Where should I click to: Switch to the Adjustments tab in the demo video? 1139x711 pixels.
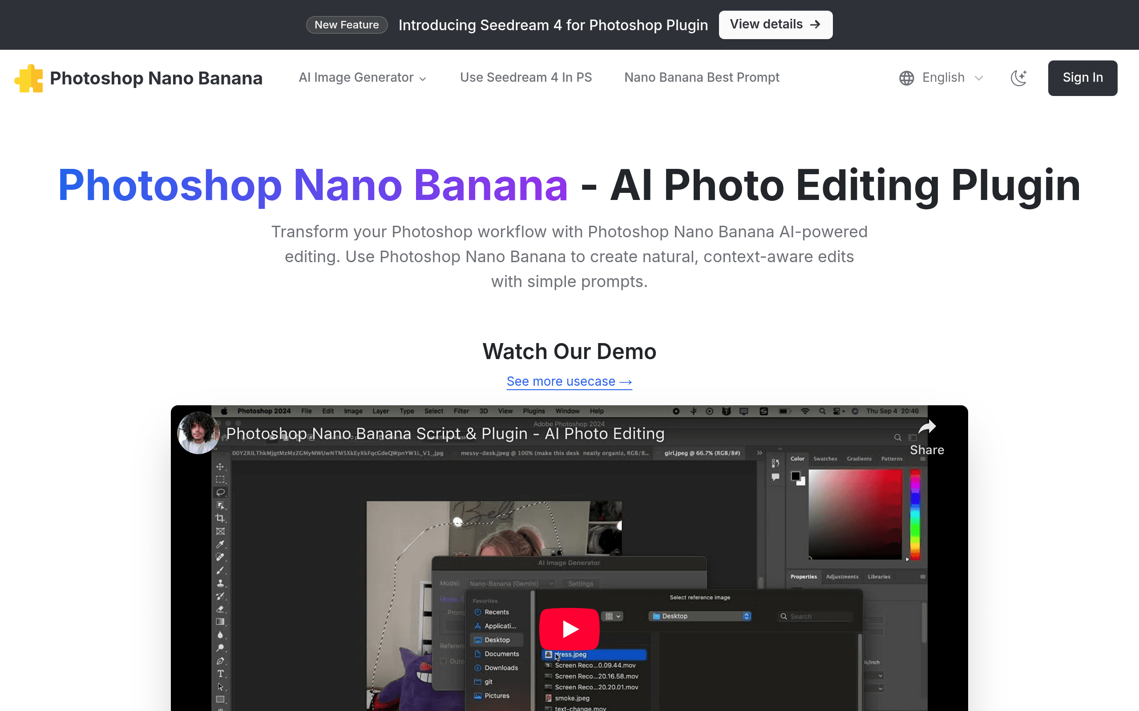[842, 576]
